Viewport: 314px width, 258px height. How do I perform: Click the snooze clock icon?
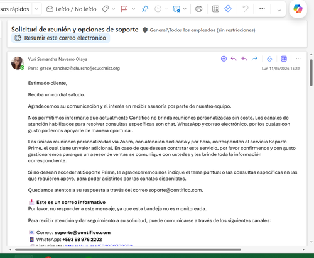158,9
